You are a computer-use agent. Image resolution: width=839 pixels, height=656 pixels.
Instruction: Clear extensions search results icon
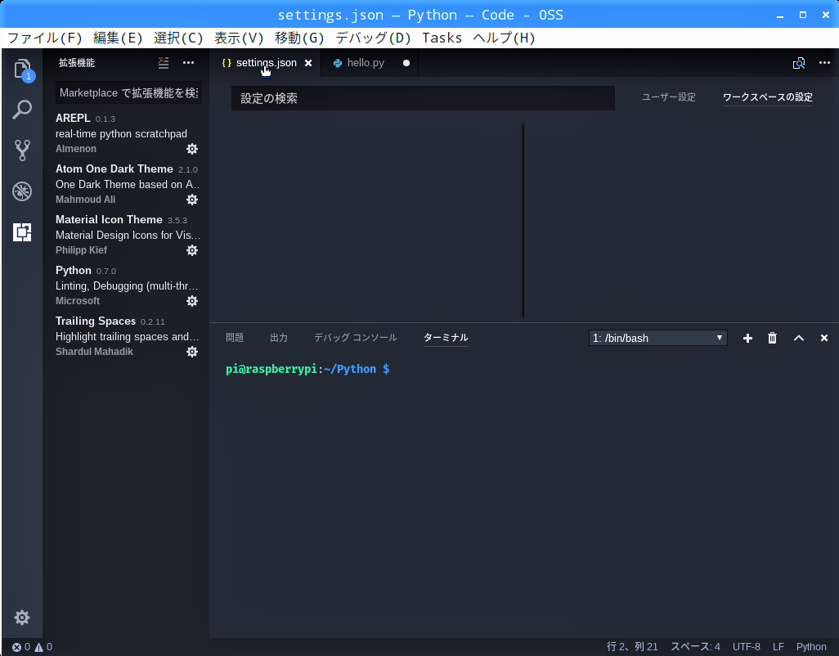click(x=164, y=63)
